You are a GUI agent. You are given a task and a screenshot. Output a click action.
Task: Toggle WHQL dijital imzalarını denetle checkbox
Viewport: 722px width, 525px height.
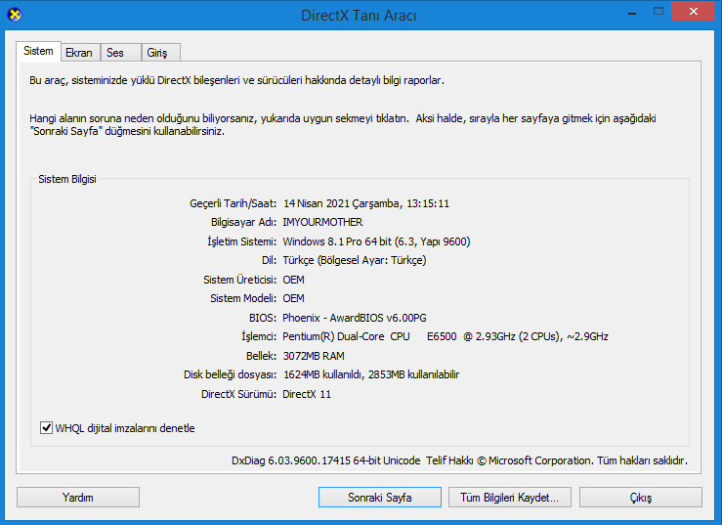[46, 428]
